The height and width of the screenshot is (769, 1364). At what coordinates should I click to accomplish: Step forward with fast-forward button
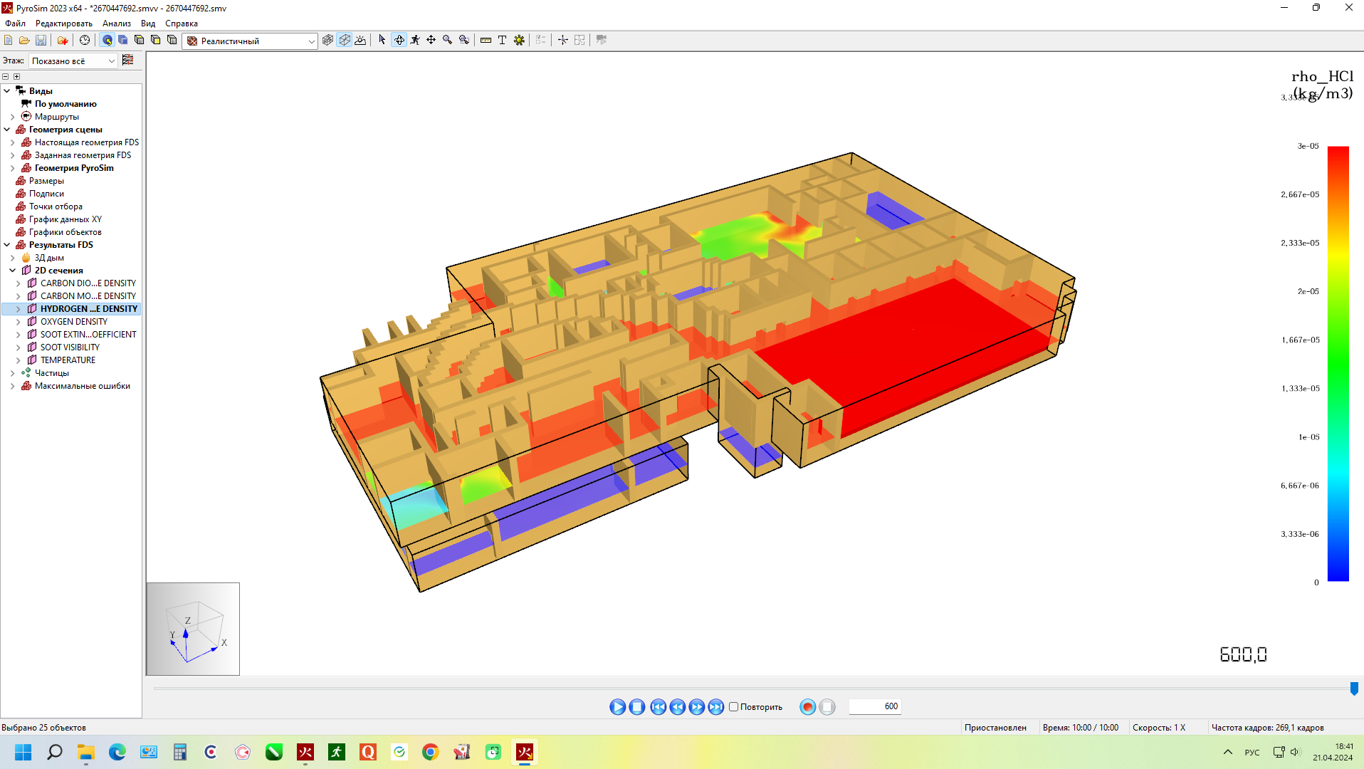coord(696,707)
